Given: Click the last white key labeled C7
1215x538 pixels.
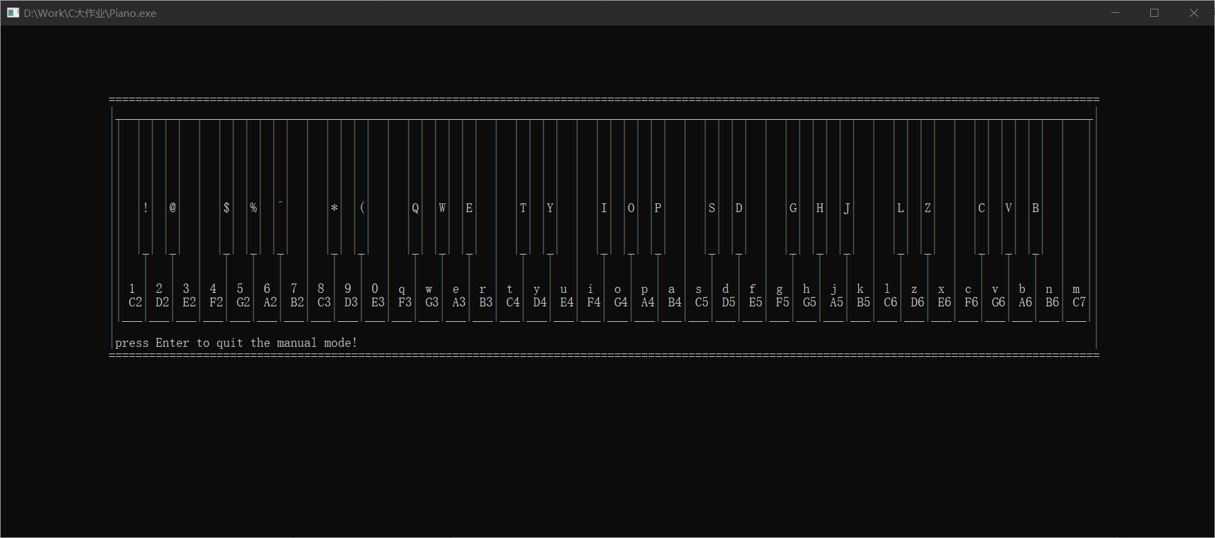Looking at the screenshot, I should pyautogui.click(x=1076, y=296).
